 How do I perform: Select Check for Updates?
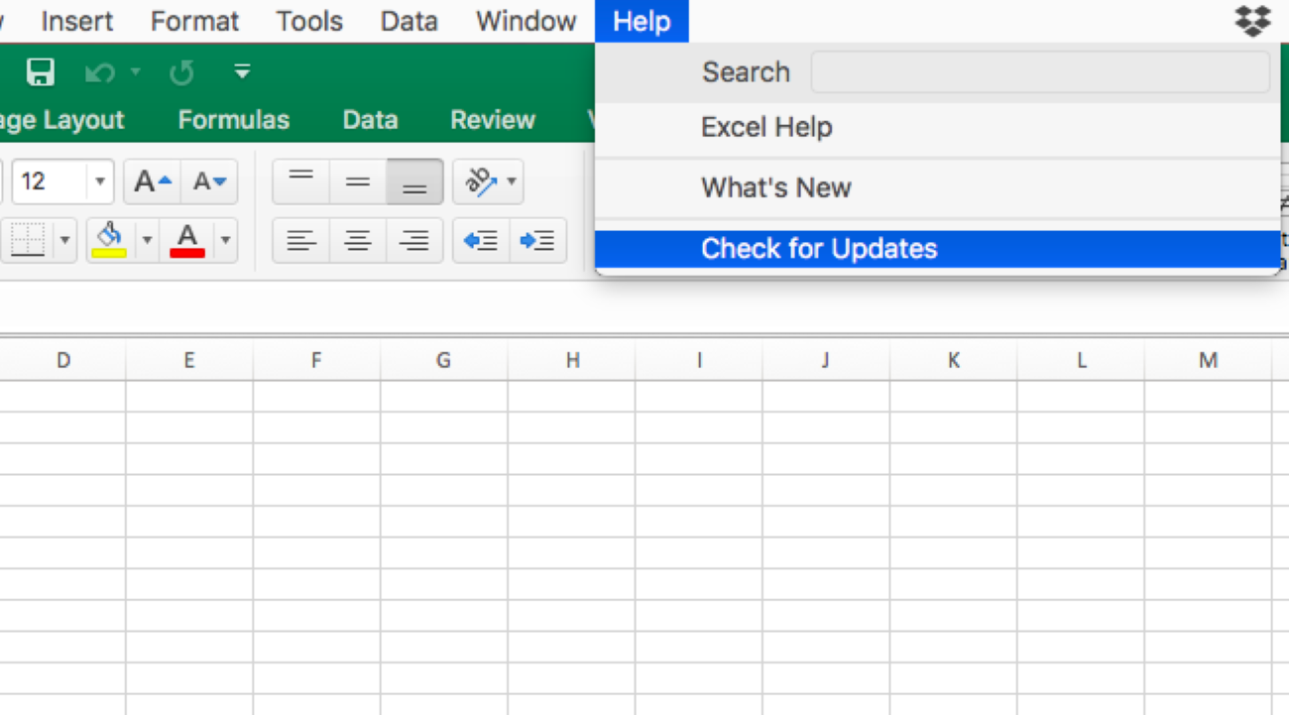pos(819,249)
